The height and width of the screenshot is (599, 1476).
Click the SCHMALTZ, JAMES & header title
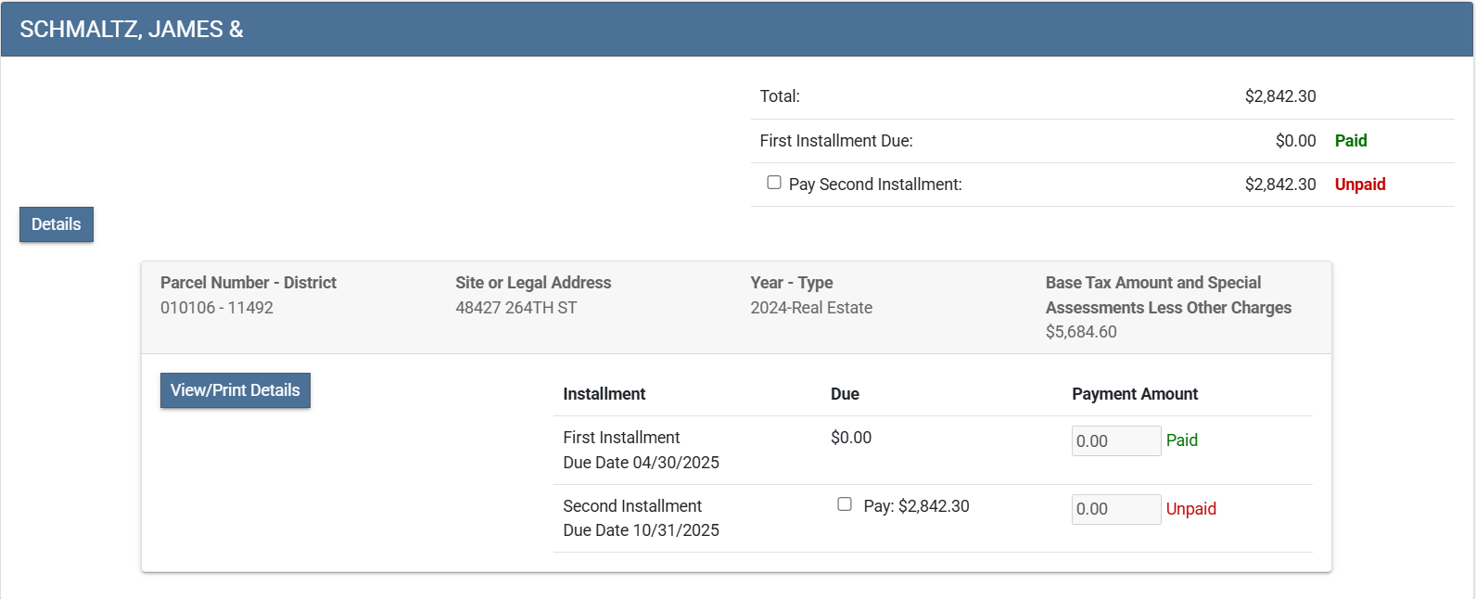click(x=132, y=30)
